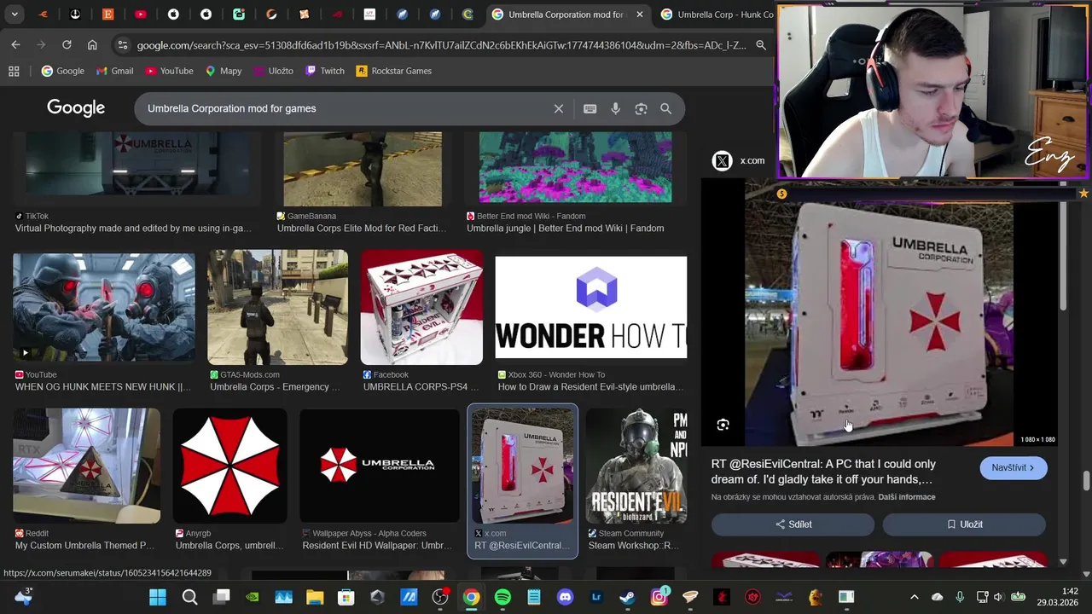The image size is (1092, 614).
Task: Click TikTok Virtual Photography result title
Action: pos(133,229)
